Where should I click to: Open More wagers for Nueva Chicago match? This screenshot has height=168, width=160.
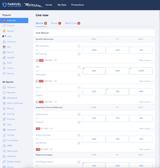click(146, 150)
